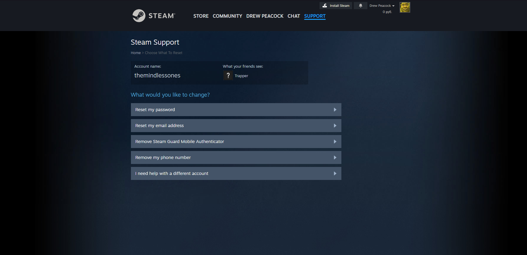Choose I need help with a different account
Viewport: 527px width, 255px height.
tap(236, 173)
